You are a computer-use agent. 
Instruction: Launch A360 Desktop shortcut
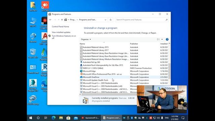[33, 100]
